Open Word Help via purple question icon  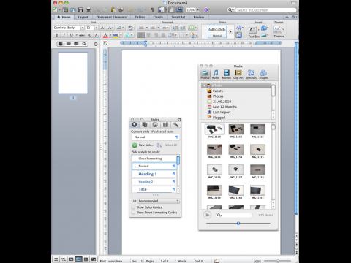click(206, 10)
